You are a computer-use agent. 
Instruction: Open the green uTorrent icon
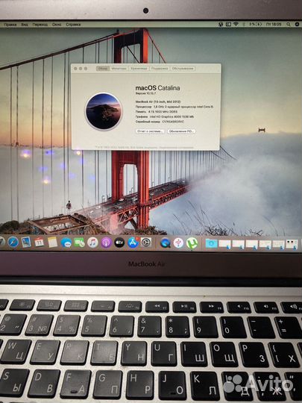coord(192,243)
